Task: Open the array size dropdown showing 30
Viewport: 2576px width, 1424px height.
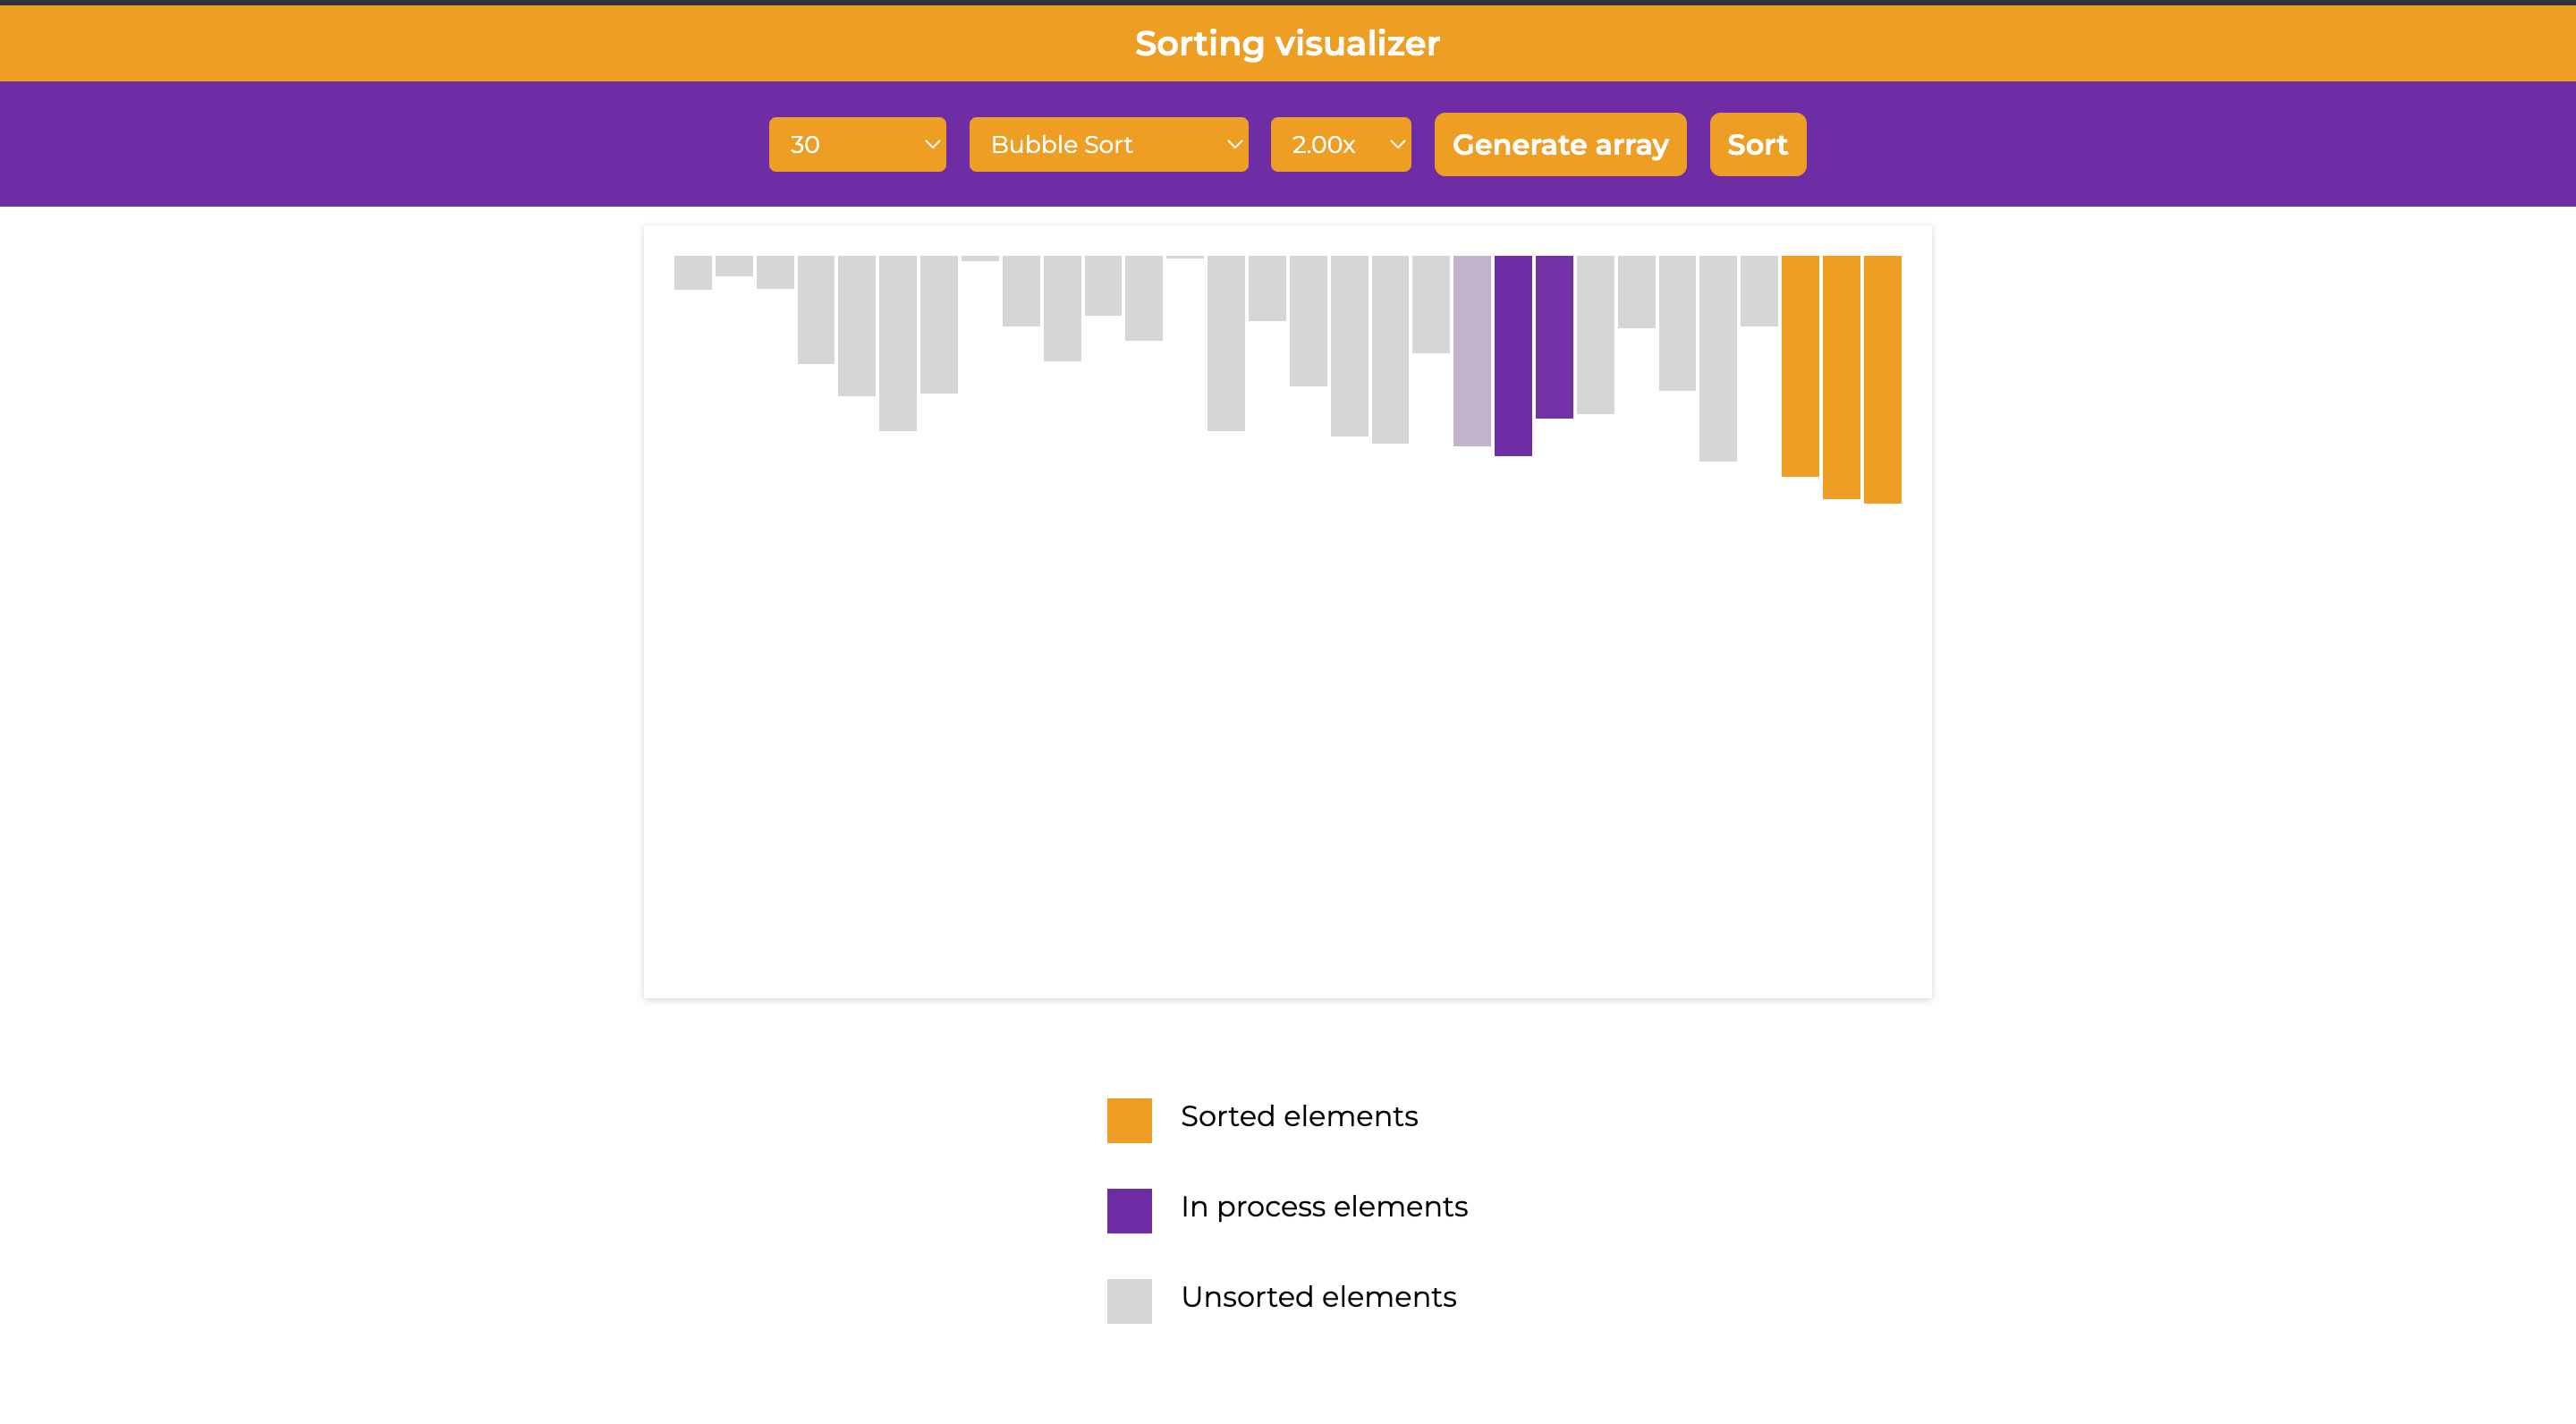Action: (857, 145)
